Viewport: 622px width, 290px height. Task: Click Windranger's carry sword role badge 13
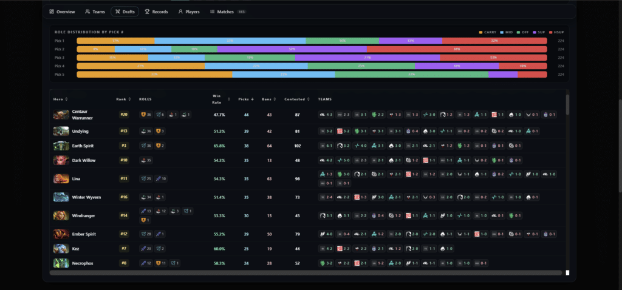(146, 211)
